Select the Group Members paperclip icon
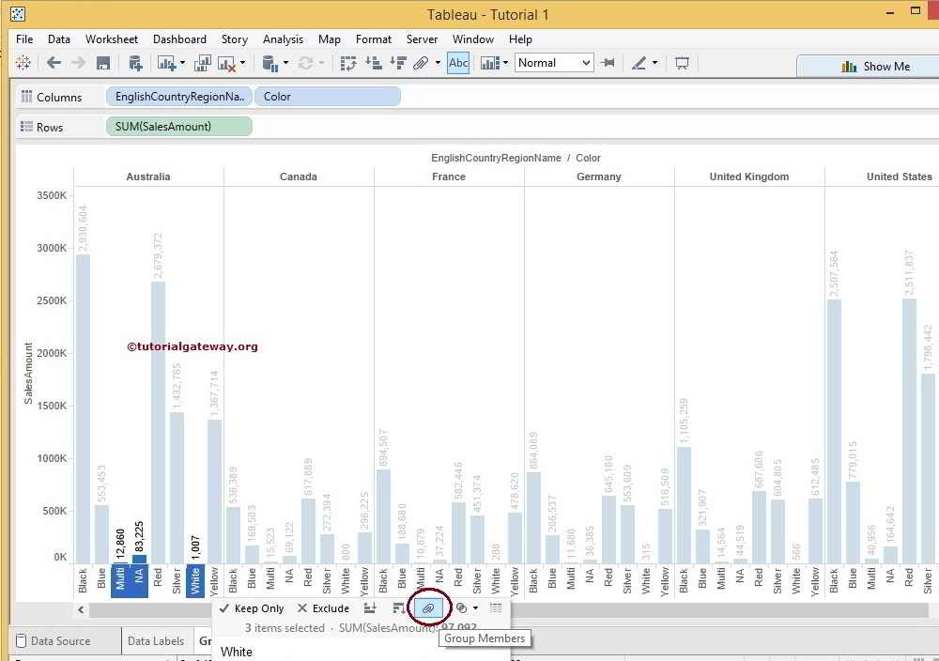This screenshot has width=939, height=661. point(428,608)
